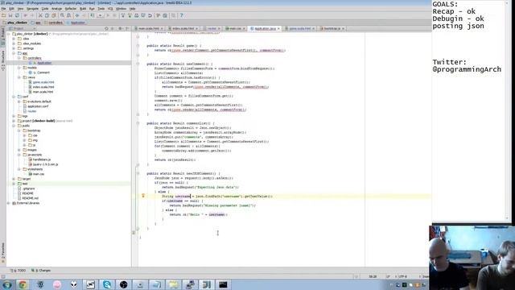The image size is (515, 290).
Task: Click the Undo arrow in toolbar
Action: [25, 15]
